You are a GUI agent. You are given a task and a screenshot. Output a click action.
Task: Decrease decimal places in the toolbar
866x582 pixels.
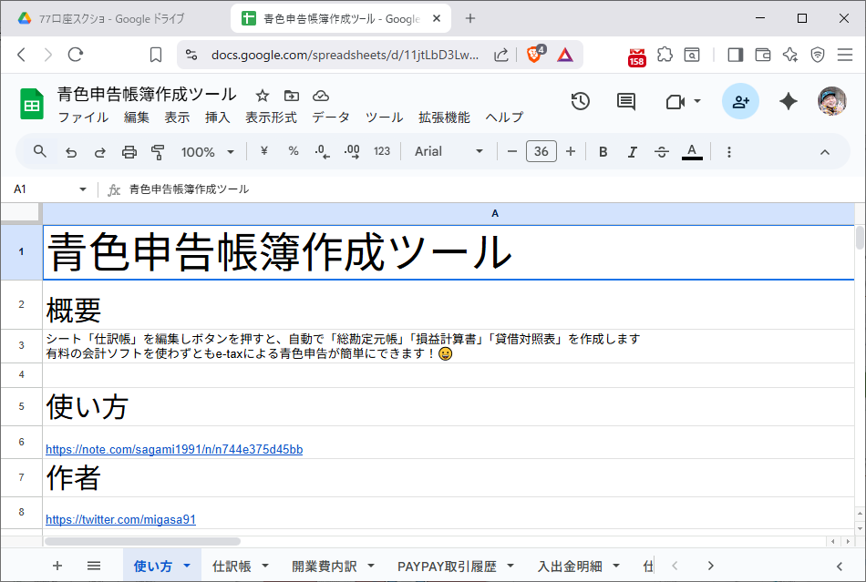[321, 151]
